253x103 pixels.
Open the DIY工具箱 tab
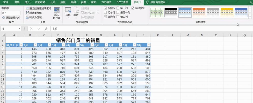click(x=122, y=2)
